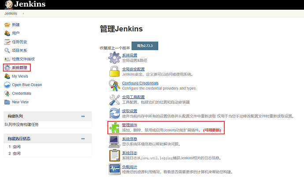Click the 任务历史 notepad icon
Image resolution: width=304 pixels, height=177 pixels.
(7, 42)
